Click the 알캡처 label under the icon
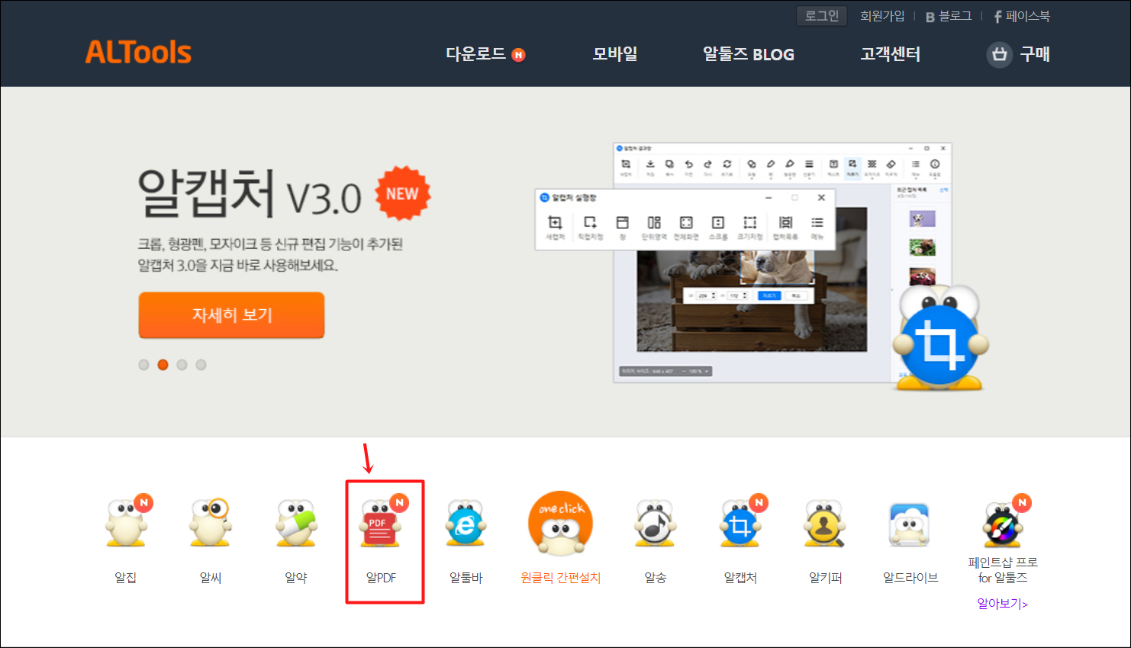The image size is (1131, 648). pyautogui.click(x=740, y=578)
